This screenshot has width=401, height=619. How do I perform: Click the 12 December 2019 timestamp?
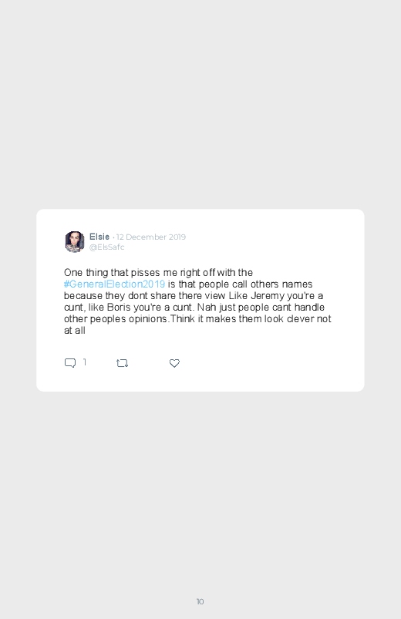point(151,237)
